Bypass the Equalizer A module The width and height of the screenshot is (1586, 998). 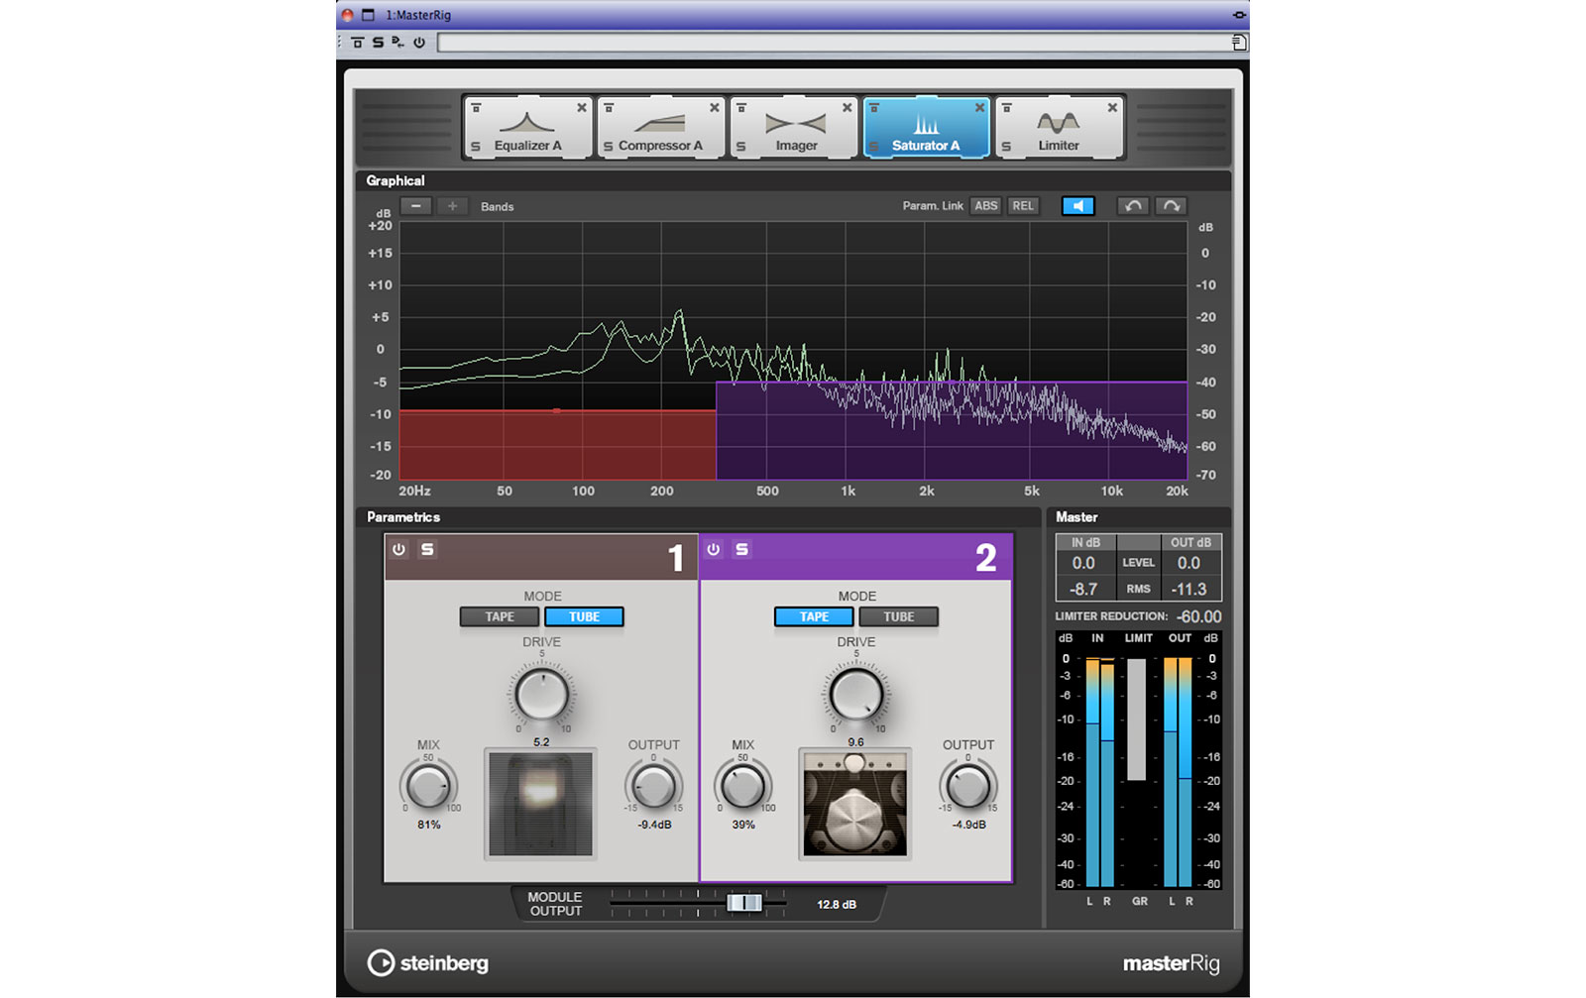(x=476, y=107)
